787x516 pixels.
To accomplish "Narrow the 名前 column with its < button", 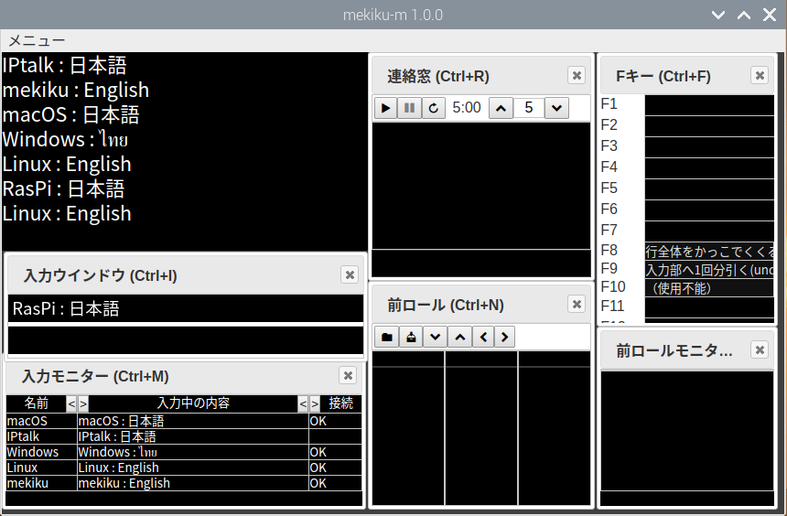I will tap(71, 403).
